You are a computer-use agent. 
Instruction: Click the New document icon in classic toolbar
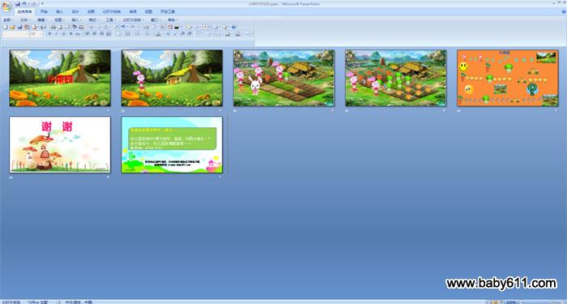[6, 27]
